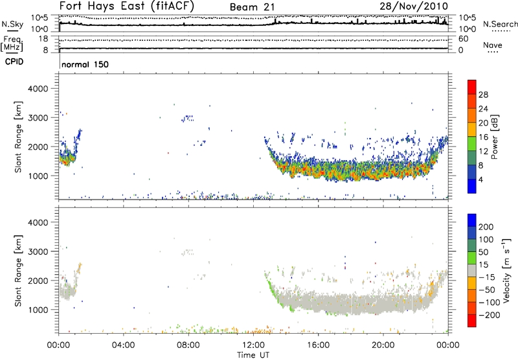Click the velocity scale value '-15'

pos(487,277)
